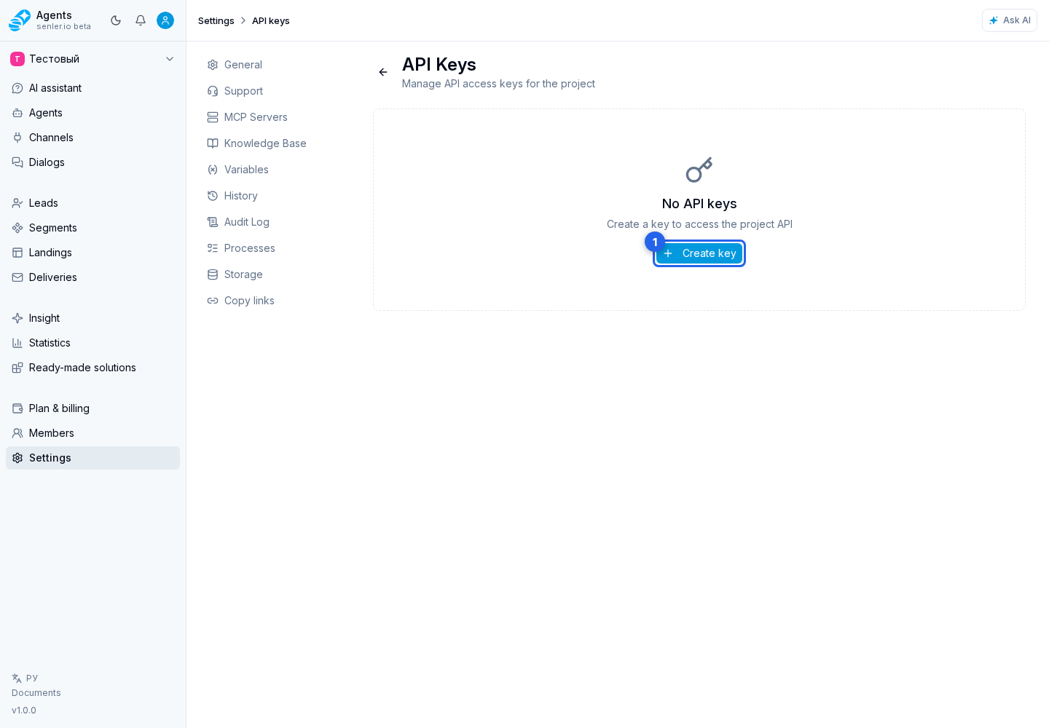Click the Processes list icon
This screenshot has width=1049, height=728.
click(x=213, y=248)
